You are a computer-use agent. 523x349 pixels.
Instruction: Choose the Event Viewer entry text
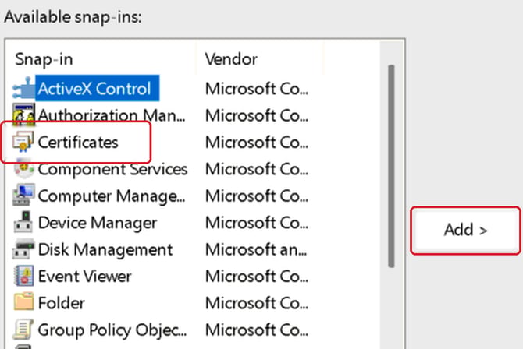click(85, 277)
